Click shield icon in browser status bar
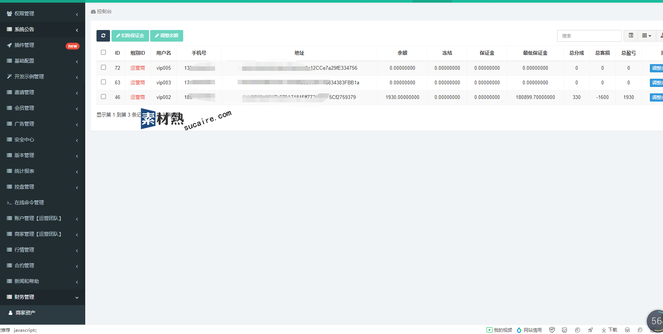This screenshot has width=663, height=334. pyautogui.click(x=552, y=330)
